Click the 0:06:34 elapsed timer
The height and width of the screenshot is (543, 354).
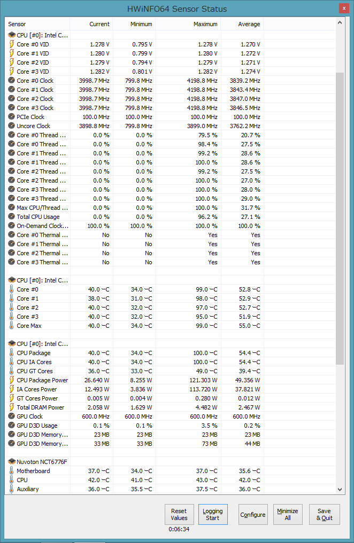tap(179, 529)
